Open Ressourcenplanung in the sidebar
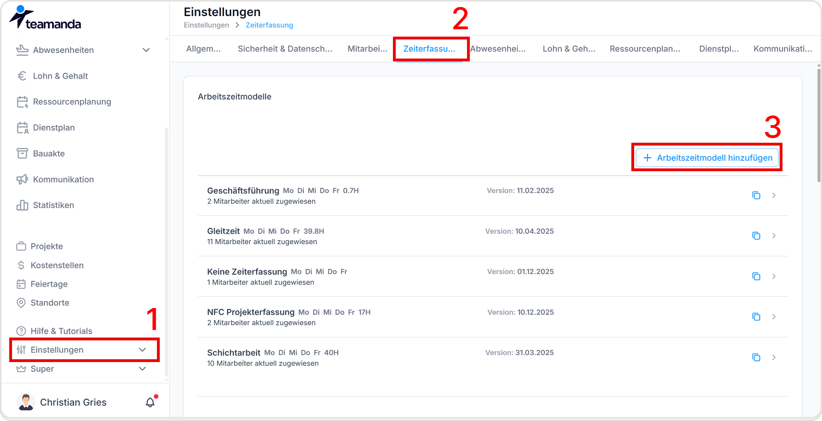This screenshot has width=822, height=421. [x=72, y=102]
